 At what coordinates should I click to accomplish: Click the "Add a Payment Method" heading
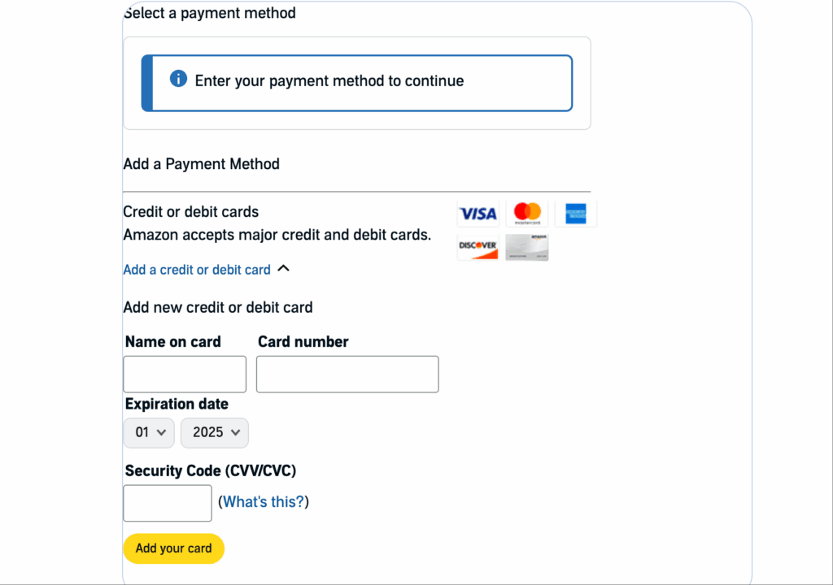(201, 164)
